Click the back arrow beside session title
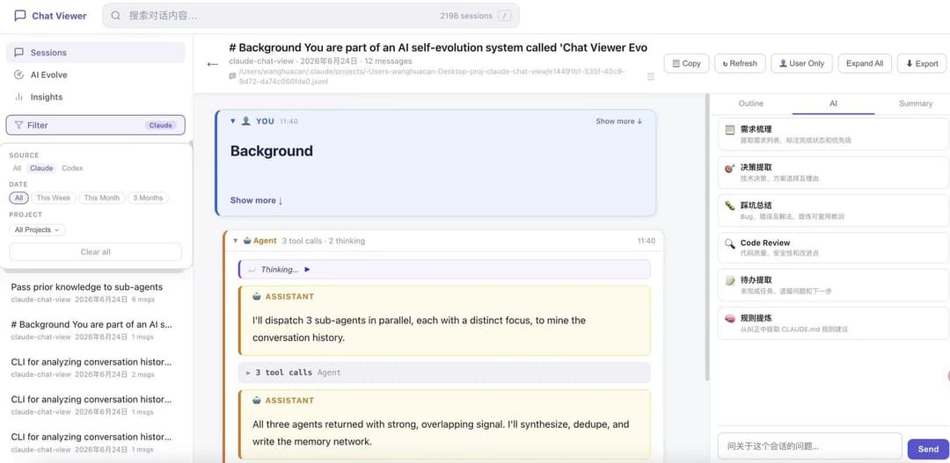The width and height of the screenshot is (950, 463). click(213, 63)
